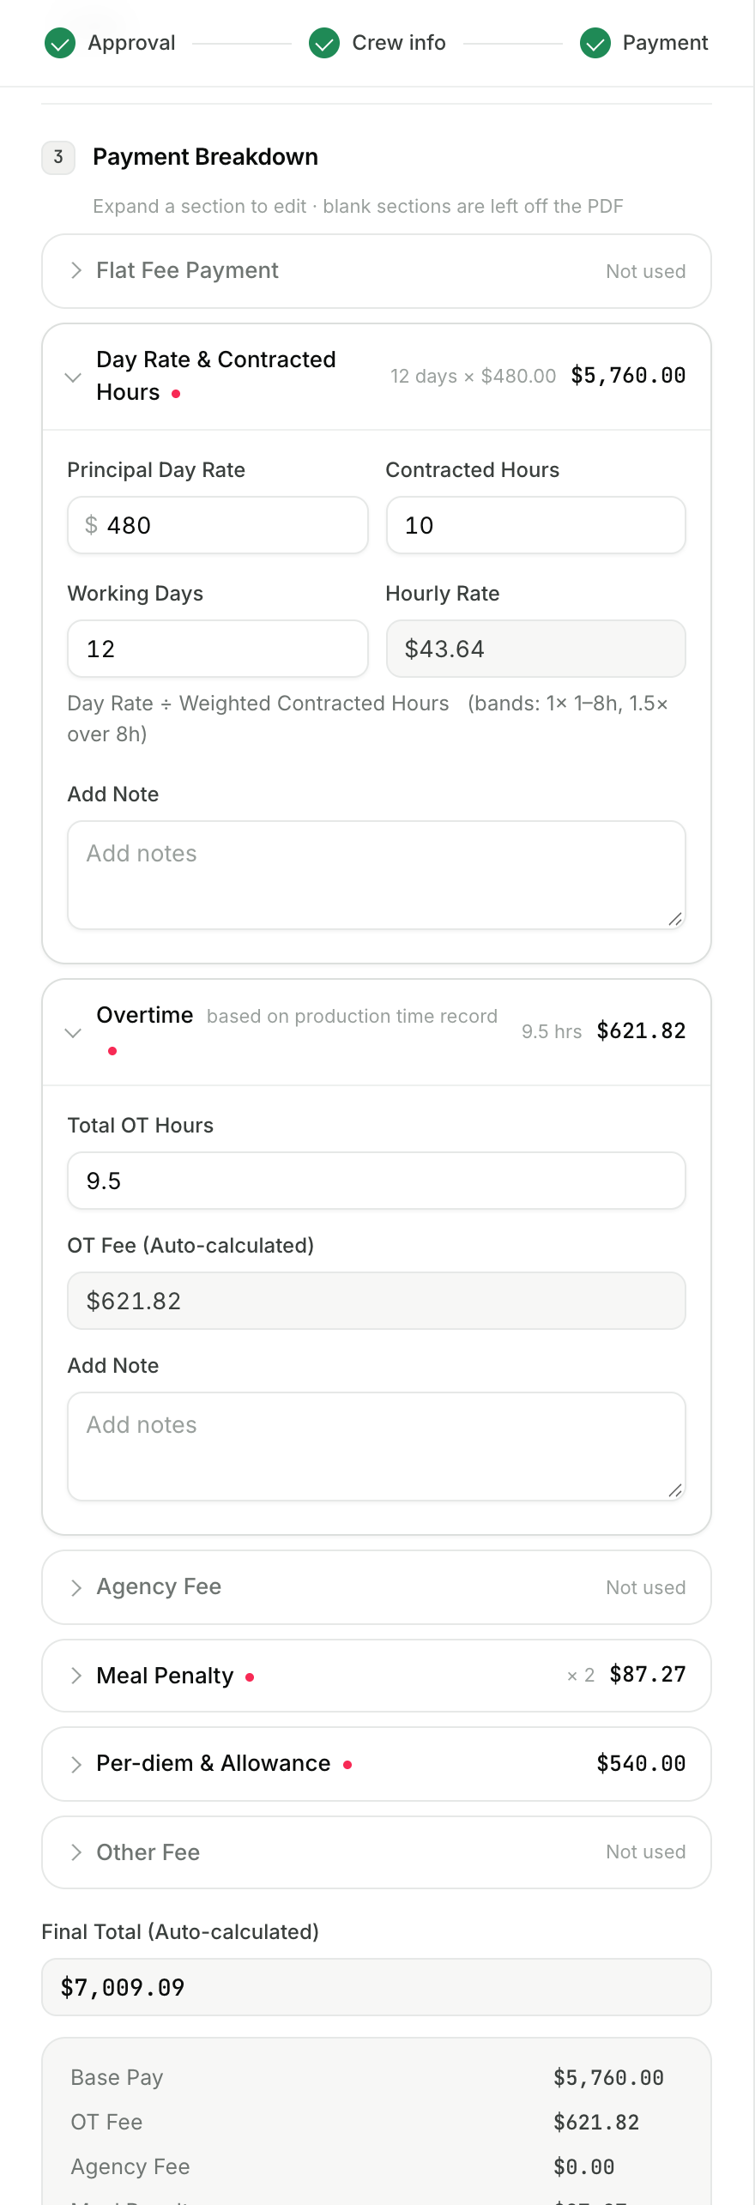
Task: Expand the Meal Penalty section
Action: [377, 1676]
